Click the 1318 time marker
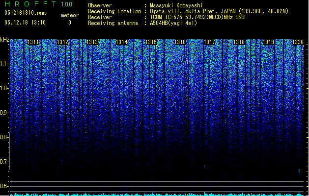Image resolution: width=309 pixels, height=196 pixels. [x=239, y=42]
